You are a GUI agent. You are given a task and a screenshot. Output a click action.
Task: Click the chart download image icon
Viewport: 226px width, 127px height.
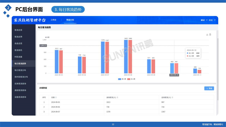pyautogui.click(x=207, y=35)
